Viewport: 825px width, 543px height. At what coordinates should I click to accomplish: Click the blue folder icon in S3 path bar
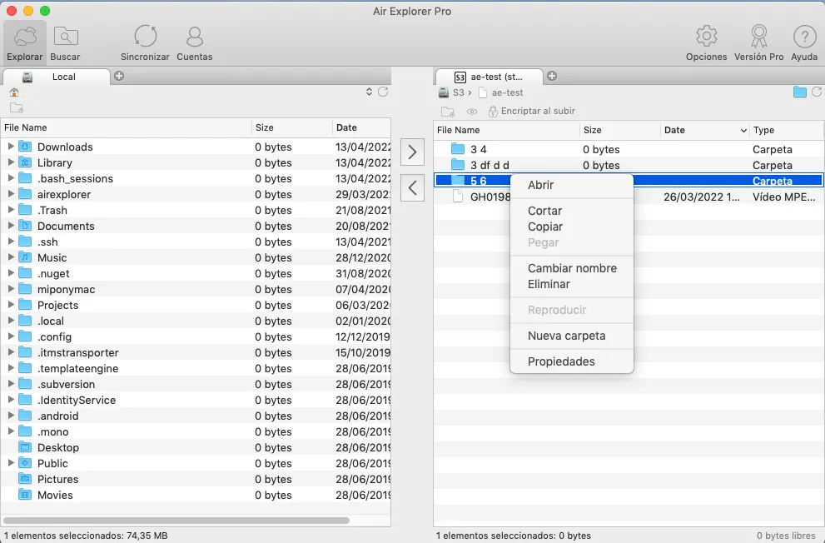[800, 92]
